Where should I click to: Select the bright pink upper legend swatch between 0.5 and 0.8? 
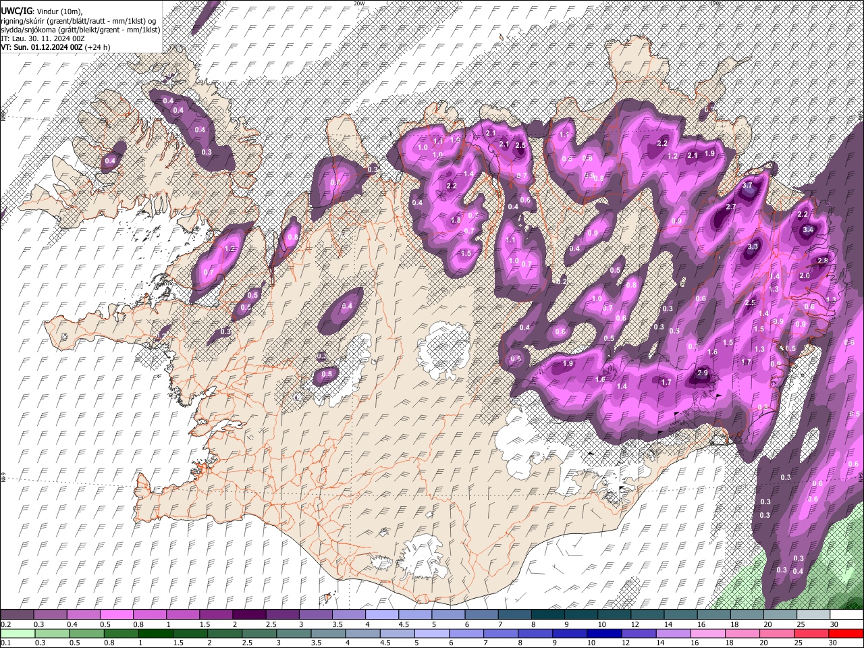tap(116, 615)
